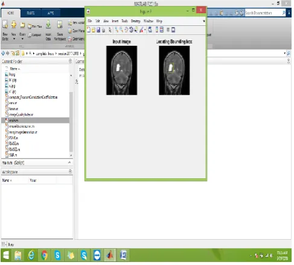Select the Data Cursor tool

pyautogui.click(x=136, y=30)
